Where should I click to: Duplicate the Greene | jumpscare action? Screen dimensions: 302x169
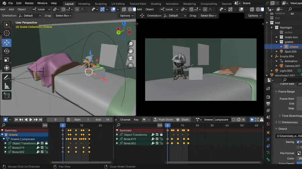coord(239,120)
